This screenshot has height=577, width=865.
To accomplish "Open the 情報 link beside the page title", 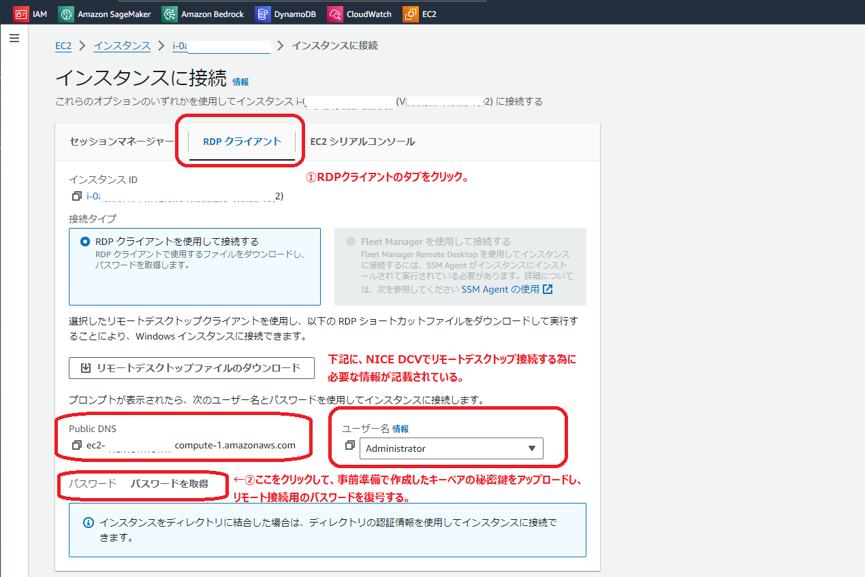I will (x=240, y=82).
